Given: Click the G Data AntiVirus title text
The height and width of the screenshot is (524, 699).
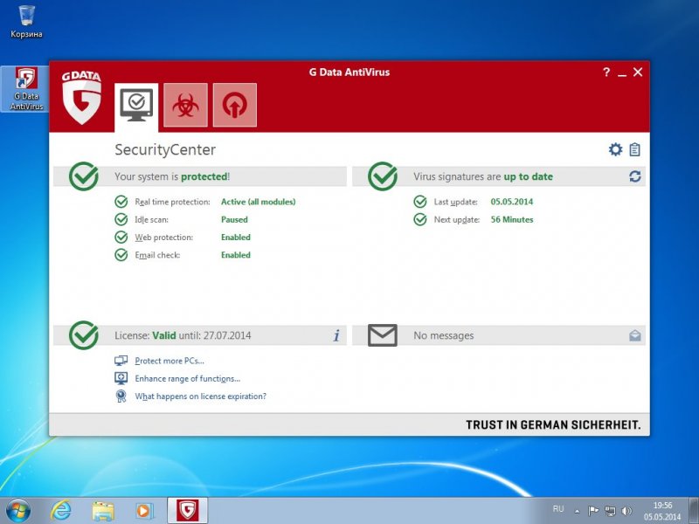Looking at the screenshot, I should coord(349,72).
